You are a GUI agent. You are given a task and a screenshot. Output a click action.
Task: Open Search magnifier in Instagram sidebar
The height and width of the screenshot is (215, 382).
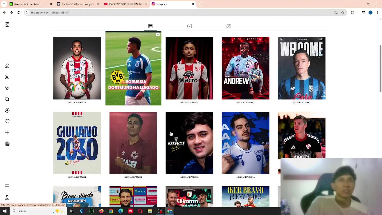click(x=7, y=99)
